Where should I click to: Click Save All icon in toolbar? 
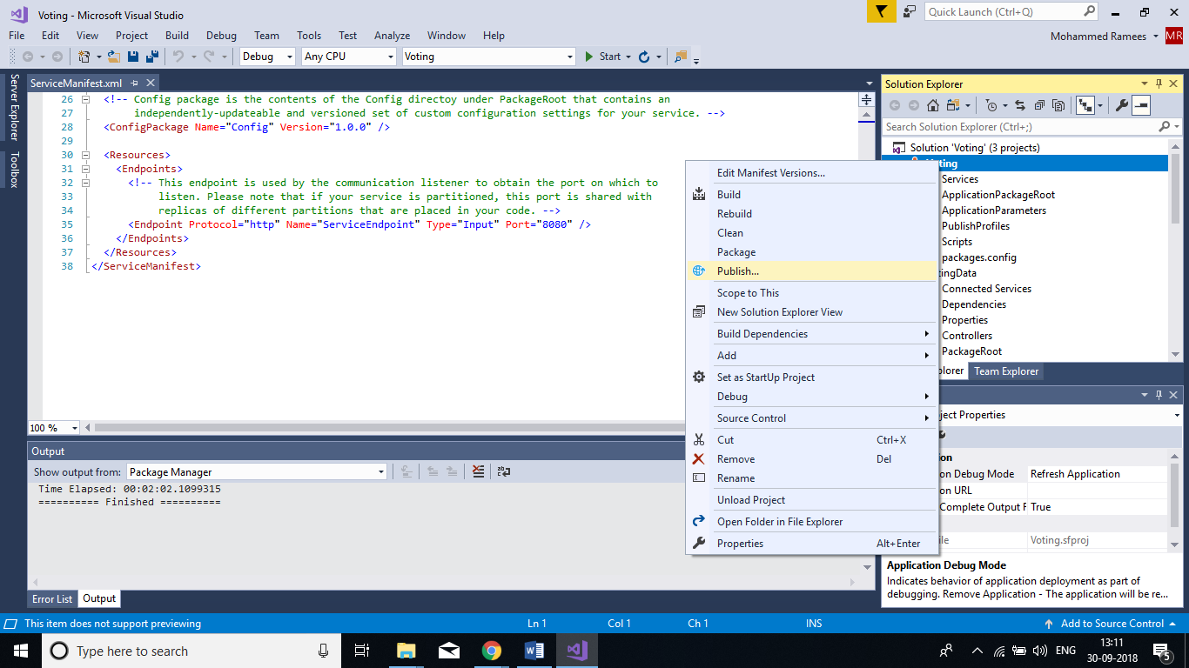click(152, 57)
